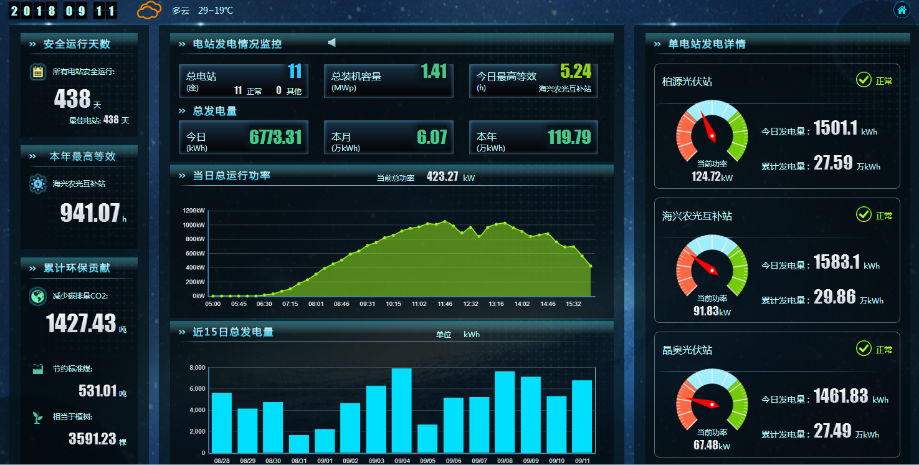The width and height of the screenshot is (919, 465).
Task: Click the calendar icon beside 所有电站安全运行
Action: coord(38,72)
